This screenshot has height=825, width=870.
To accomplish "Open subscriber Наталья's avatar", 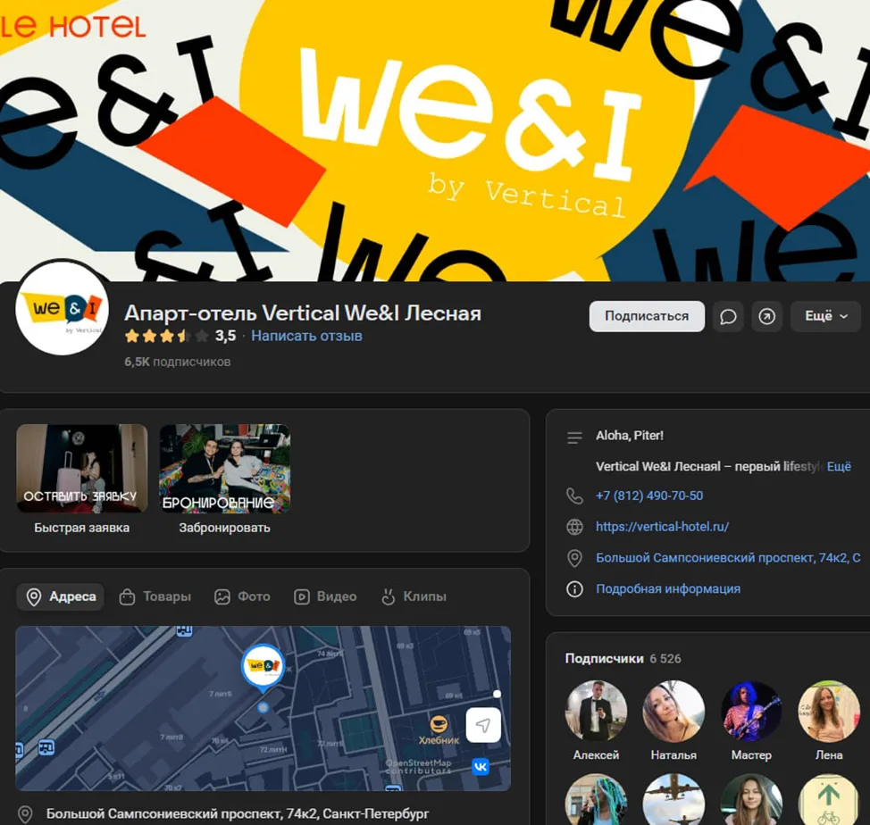I will 673,712.
